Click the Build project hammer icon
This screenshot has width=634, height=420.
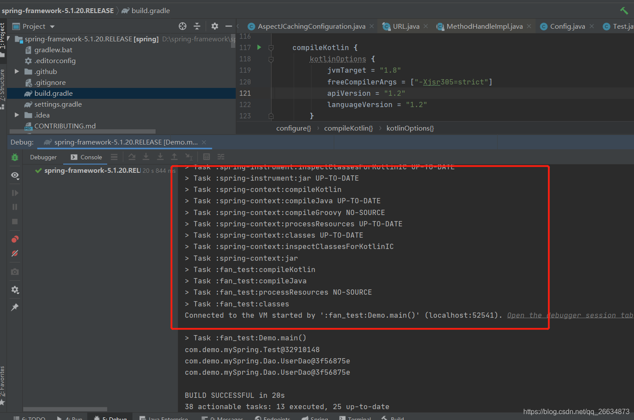tap(624, 10)
